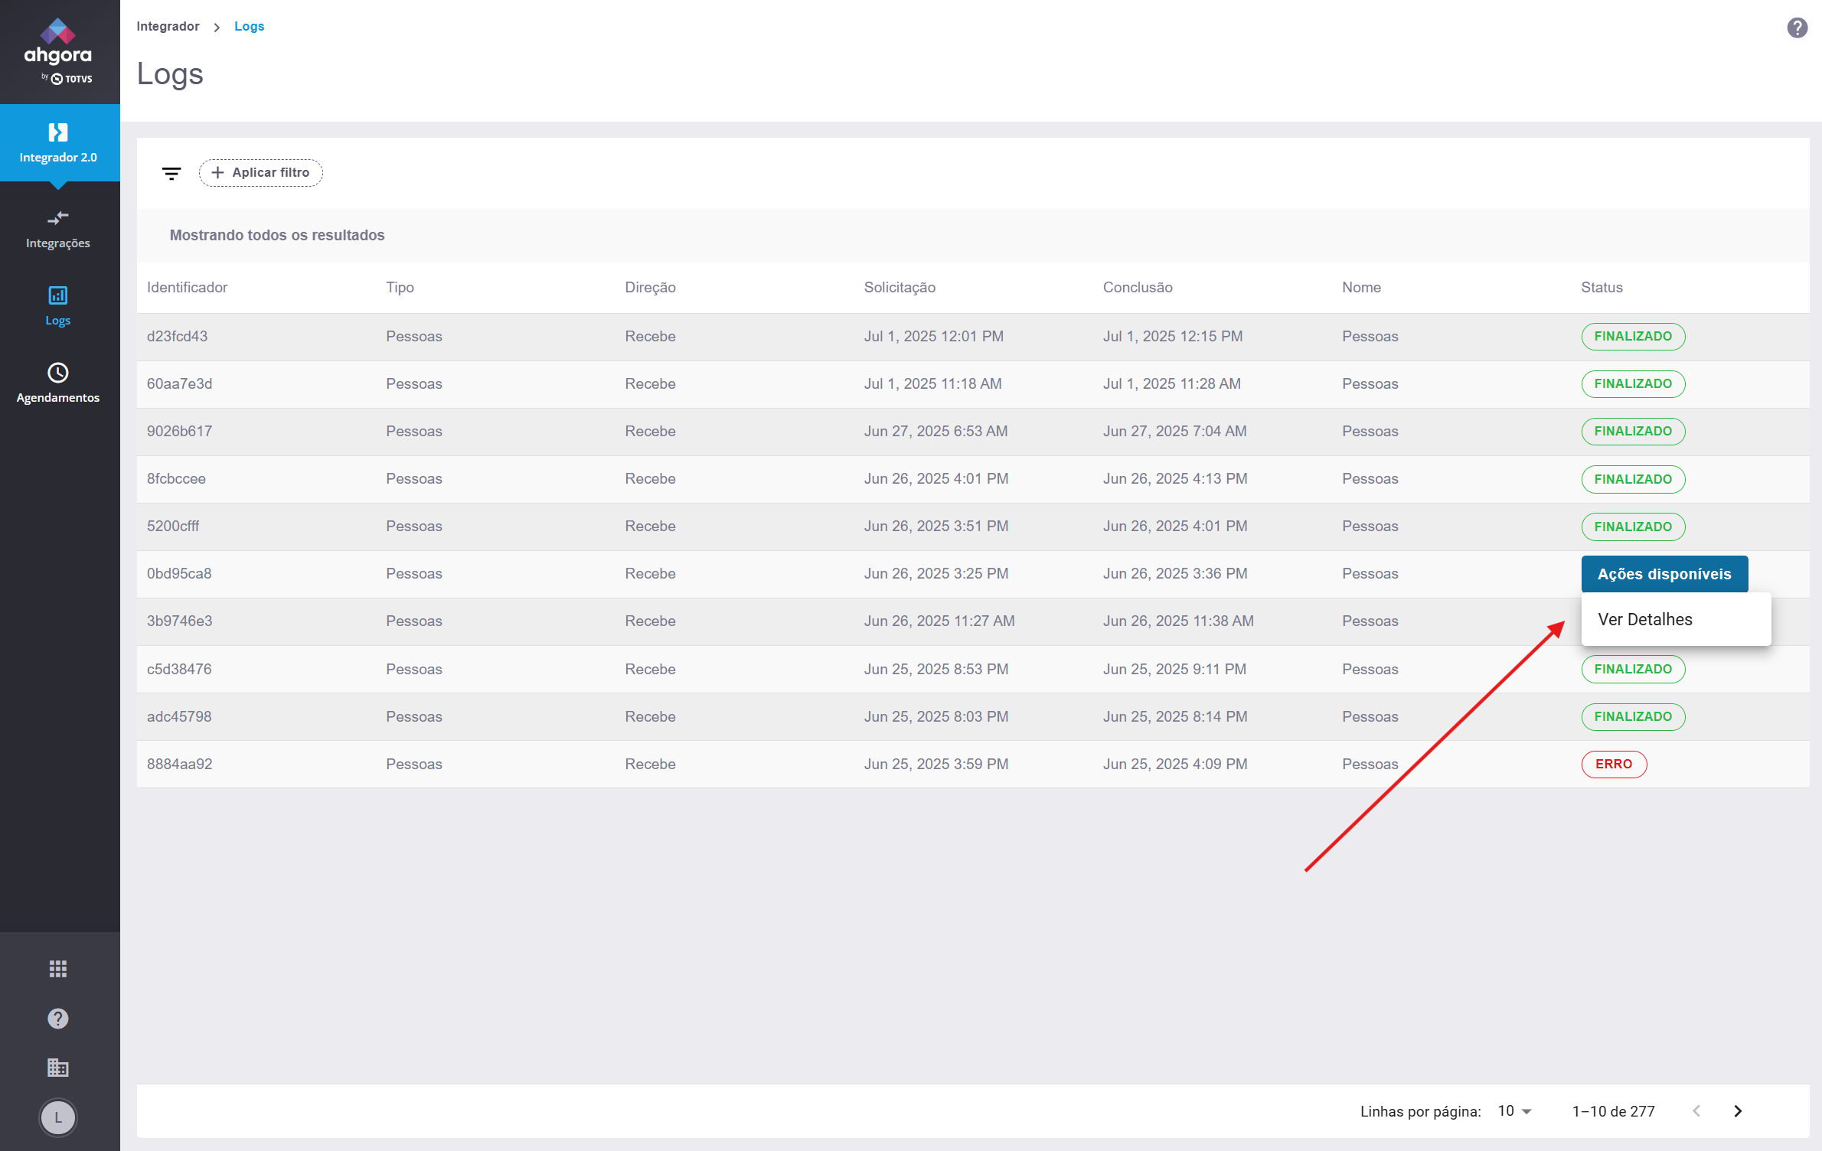Click the filter list icon

click(x=171, y=173)
